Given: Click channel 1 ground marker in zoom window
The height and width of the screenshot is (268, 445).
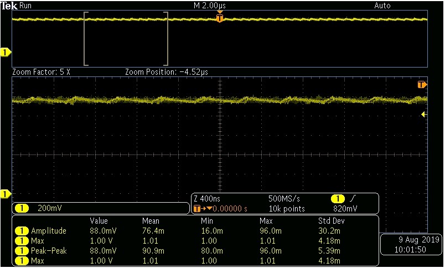Looking at the screenshot, I should (5, 194).
